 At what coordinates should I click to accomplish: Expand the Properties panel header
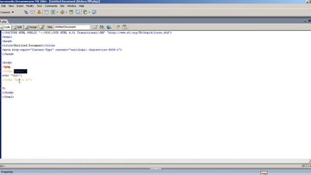pyautogui.click(x=7, y=172)
